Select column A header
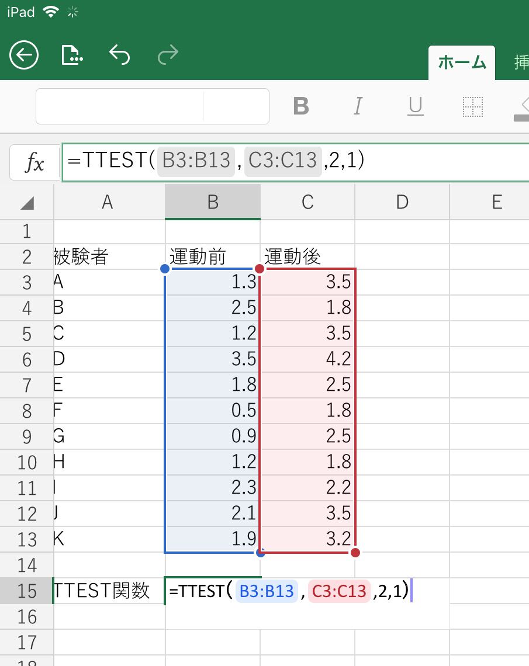This screenshot has height=666, width=529. (x=110, y=202)
